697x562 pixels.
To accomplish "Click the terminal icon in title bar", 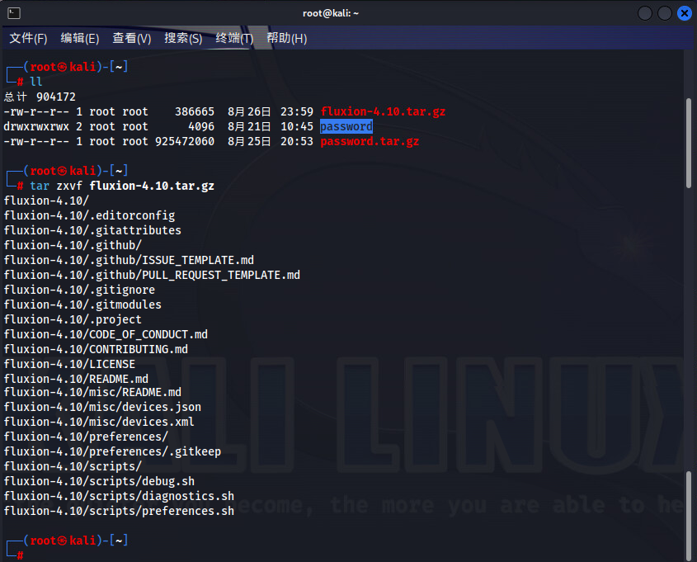I will (x=14, y=13).
